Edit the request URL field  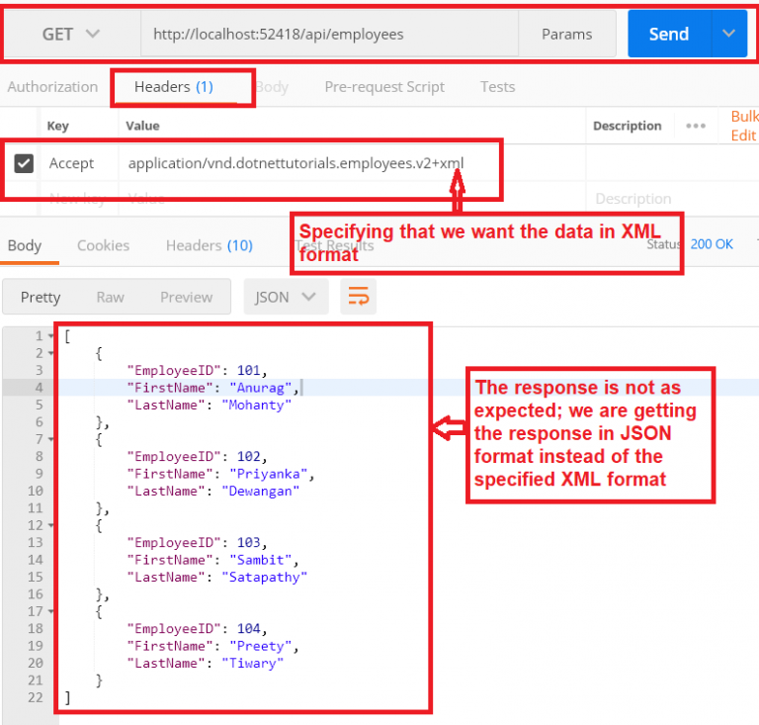click(x=329, y=35)
